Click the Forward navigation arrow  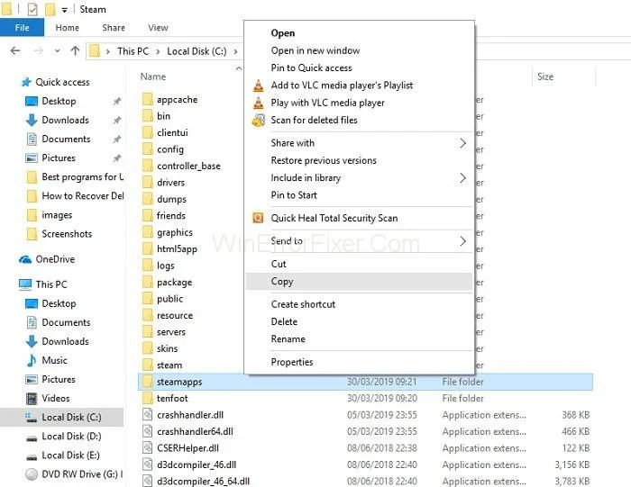pos(38,50)
